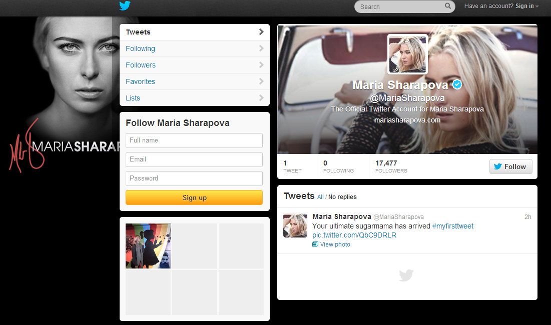Select the Tweets menu item

(195, 32)
